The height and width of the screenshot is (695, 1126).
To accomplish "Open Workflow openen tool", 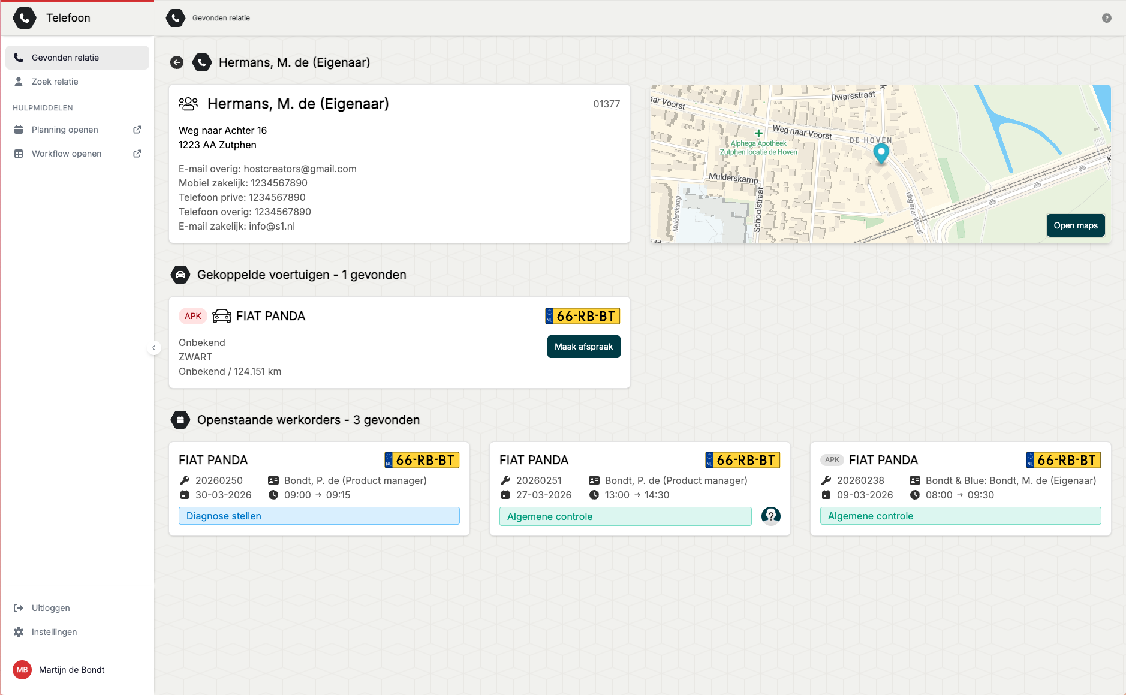I will (x=77, y=154).
